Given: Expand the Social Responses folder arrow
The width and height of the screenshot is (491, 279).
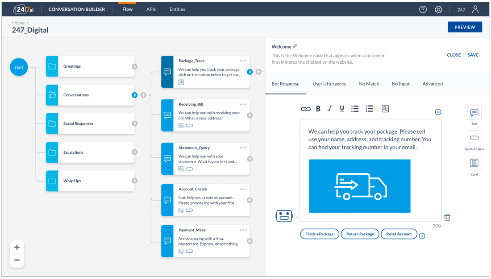Looking at the screenshot, I should [134, 123].
